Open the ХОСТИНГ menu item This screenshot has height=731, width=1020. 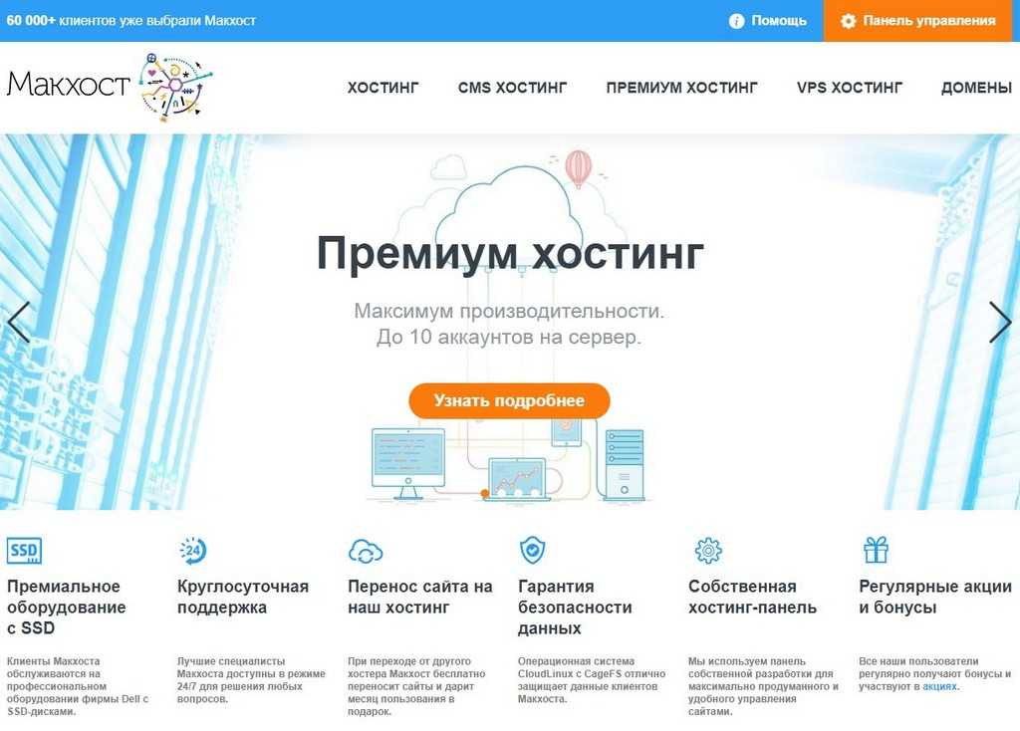[383, 88]
